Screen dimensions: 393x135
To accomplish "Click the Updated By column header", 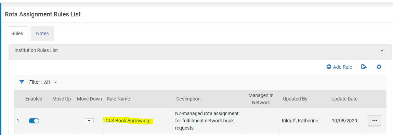I will point(295,99).
